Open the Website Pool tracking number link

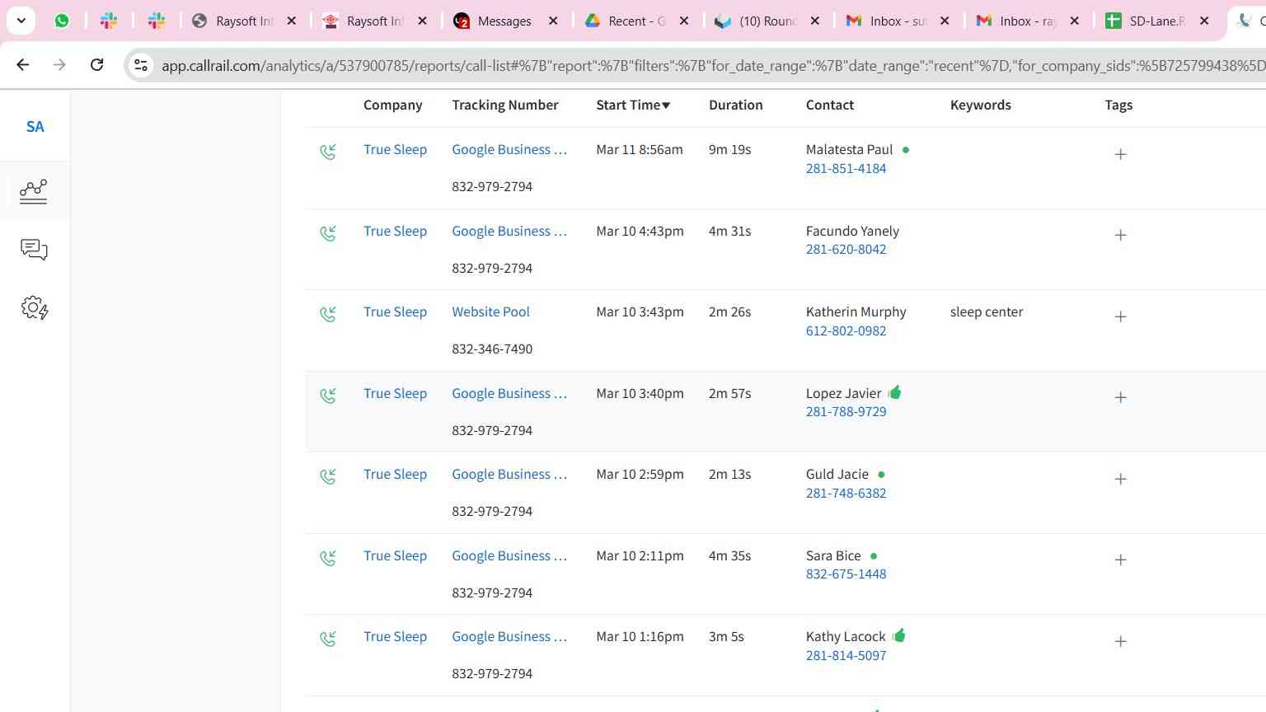pos(490,311)
